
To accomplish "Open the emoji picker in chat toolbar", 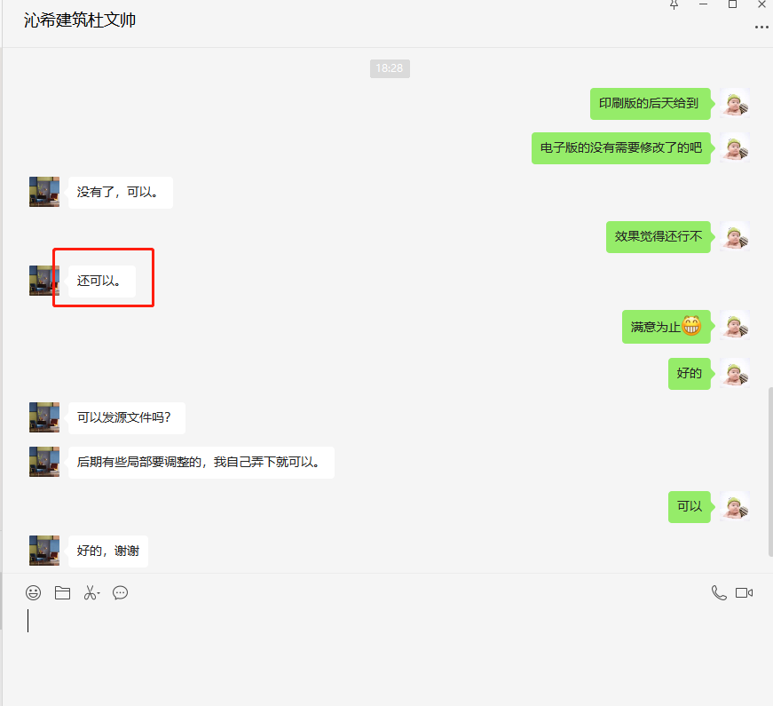I will coord(34,592).
